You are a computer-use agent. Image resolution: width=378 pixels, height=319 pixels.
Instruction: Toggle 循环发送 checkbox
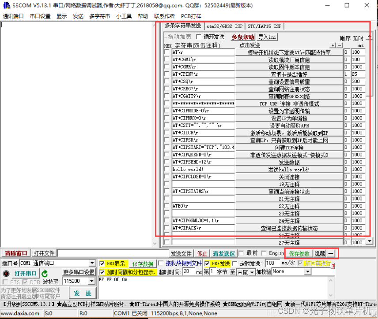(x=199, y=37)
